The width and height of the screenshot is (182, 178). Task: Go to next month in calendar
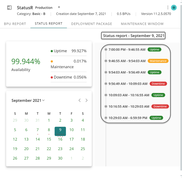[86, 100]
